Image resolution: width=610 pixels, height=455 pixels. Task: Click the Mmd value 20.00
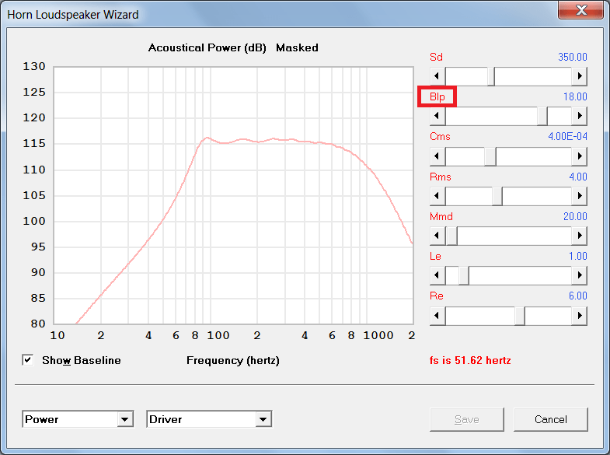(575, 216)
